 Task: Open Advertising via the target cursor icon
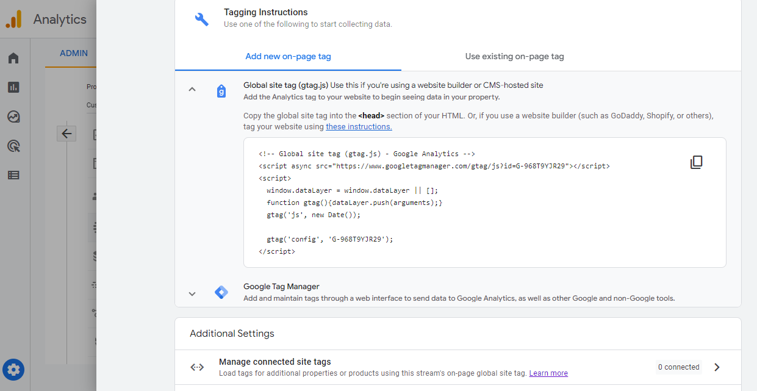[x=13, y=145]
